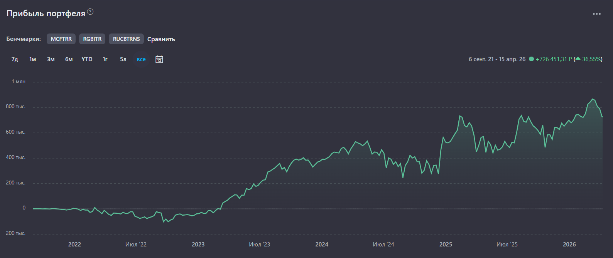The width and height of the screenshot is (613, 258).
Task: Click the green circle before the profit amount
Action: pyautogui.click(x=531, y=59)
